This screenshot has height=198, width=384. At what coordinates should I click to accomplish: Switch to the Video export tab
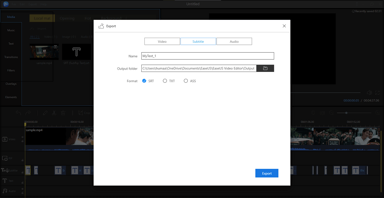tap(162, 41)
